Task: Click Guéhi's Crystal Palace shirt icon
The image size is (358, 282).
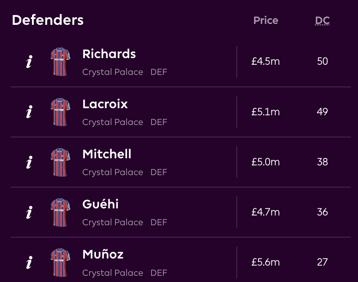Action: pyautogui.click(x=60, y=212)
